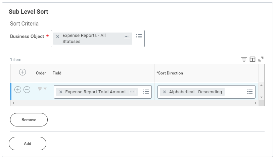Open related actions for Expense Report Total Amount
The height and width of the screenshot is (159, 275).
132,92
